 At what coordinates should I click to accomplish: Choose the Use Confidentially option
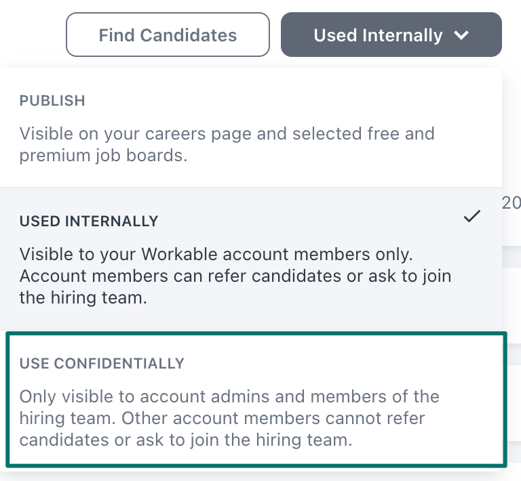256,400
